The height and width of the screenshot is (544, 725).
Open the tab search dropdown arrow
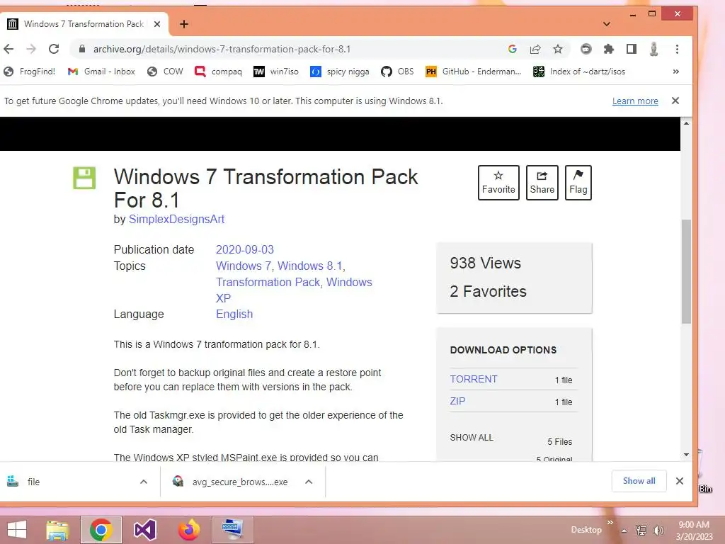pyautogui.click(x=607, y=24)
